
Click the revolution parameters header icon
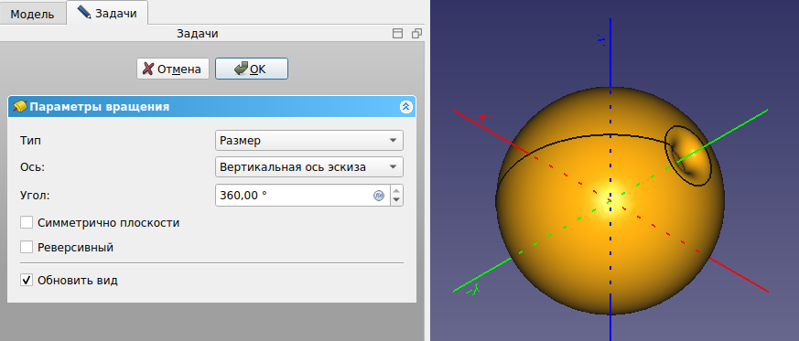click(x=19, y=107)
